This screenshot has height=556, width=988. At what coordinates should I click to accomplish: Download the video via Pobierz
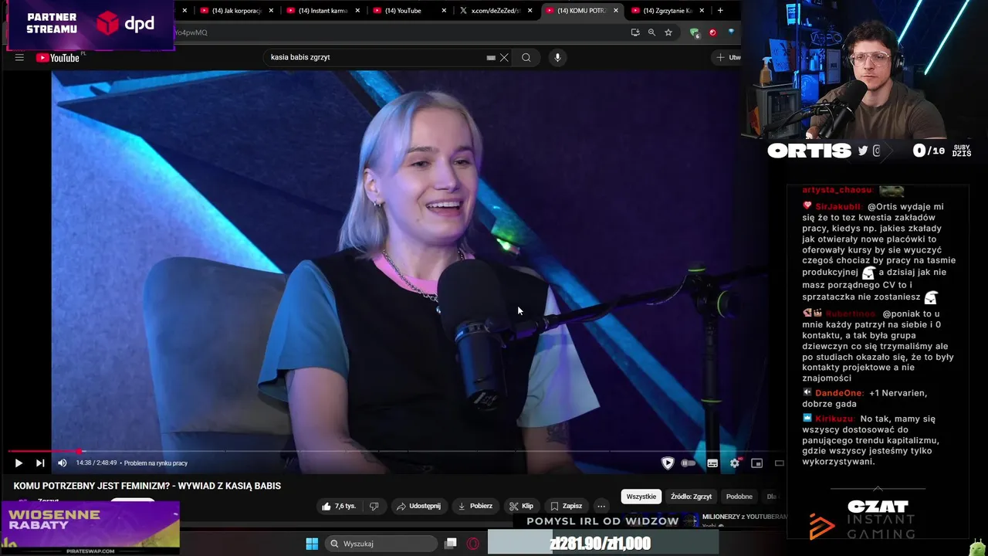[x=475, y=506]
